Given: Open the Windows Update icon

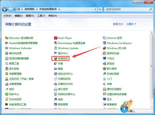Looking at the screenshot, I should click(55, 48).
